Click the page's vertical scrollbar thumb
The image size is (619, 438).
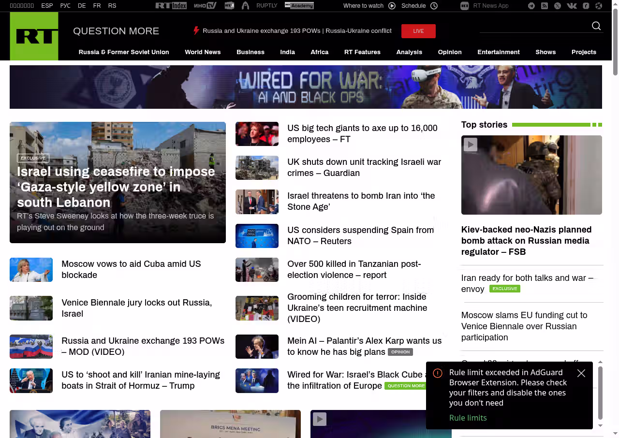pos(615,41)
